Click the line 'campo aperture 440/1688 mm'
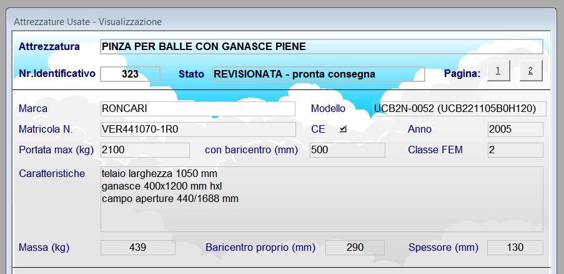Viewport: 564px width, 274px height. pyautogui.click(x=170, y=199)
